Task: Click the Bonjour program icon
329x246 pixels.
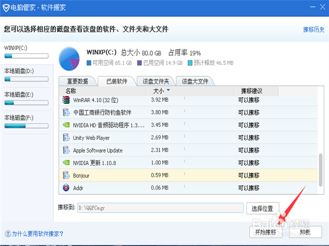Action: click(x=66, y=175)
